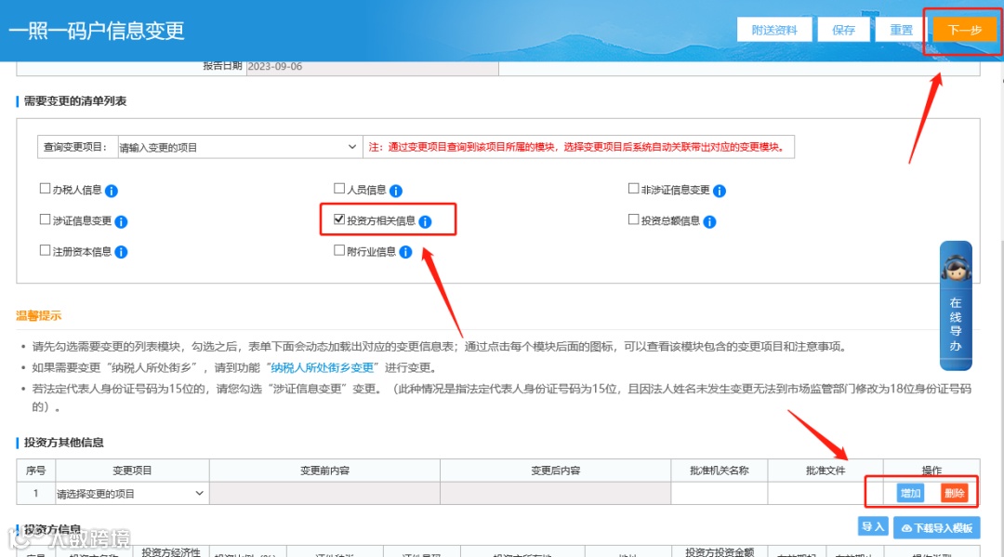Check the 注册资本信息 checkbox
This screenshot has height=557, width=1004.
(x=45, y=250)
